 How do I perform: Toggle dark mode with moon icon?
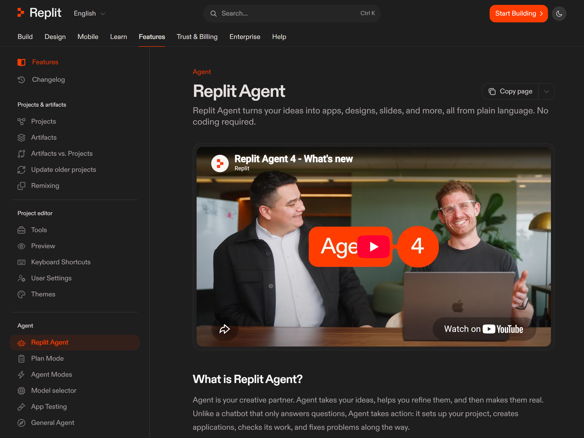pyautogui.click(x=559, y=14)
